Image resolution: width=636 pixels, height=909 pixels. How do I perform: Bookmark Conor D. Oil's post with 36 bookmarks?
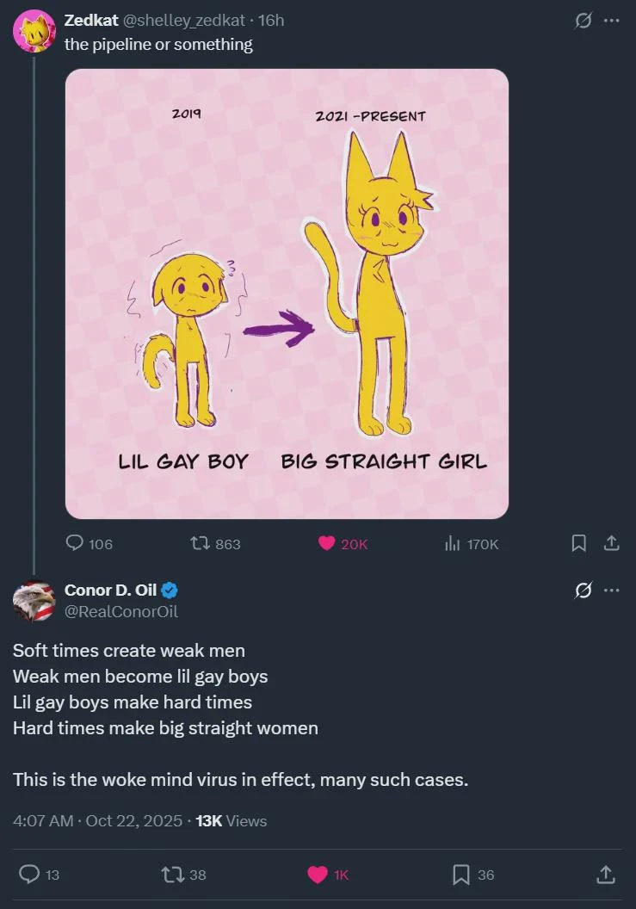pos(461,875)
